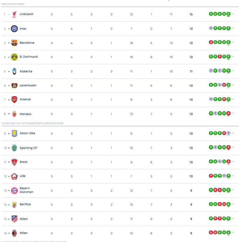Open the Leverkusen team link
Image resolution: width=239 pixels, height=242 pixels.
(x=28, y=85)
